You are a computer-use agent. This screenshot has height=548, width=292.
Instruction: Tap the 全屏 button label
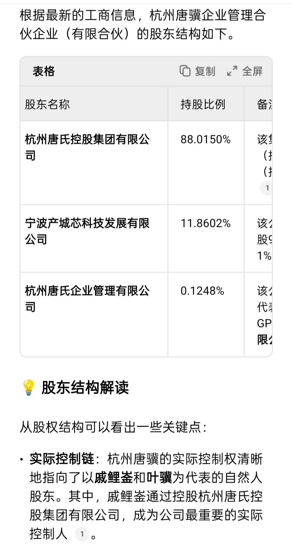[252, 71]
